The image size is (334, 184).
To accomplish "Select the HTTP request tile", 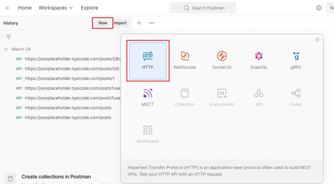I will click(148, 61).
